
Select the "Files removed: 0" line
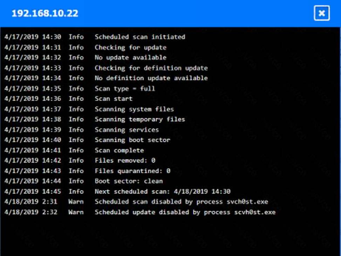click(x=125, y=161)
